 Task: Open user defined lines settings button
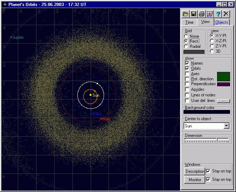pos(223,101)
